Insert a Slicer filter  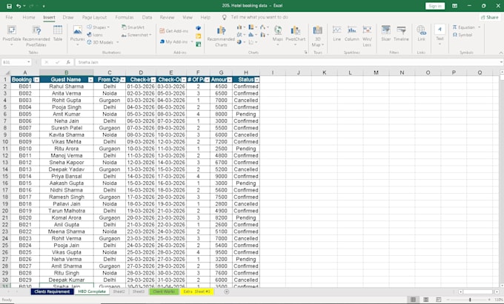pyautogui.click(x=385, y=33)
